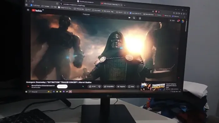Click the MovieTrailers channel avatar
The width and height of the screenshot is (219, 123).
28,86
